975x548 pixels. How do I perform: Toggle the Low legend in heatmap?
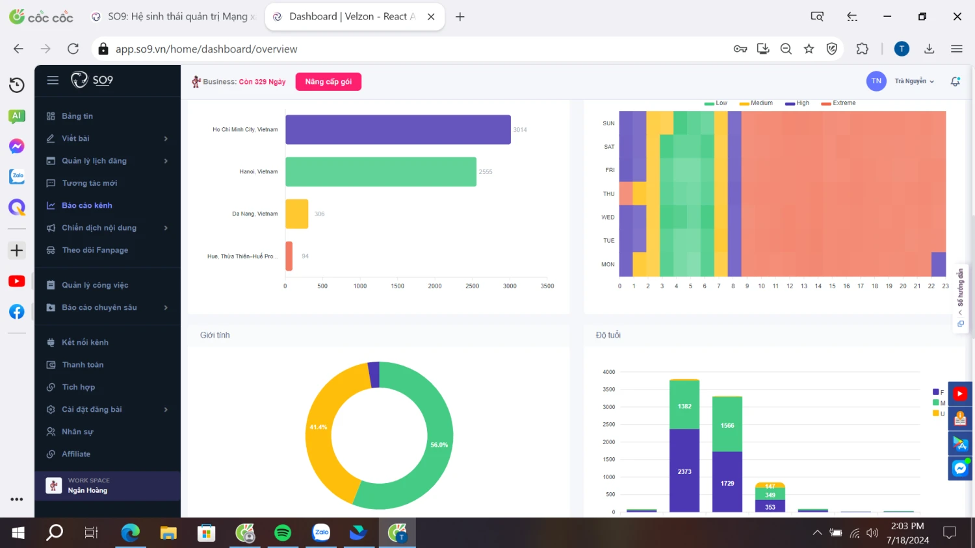[716, 103]
